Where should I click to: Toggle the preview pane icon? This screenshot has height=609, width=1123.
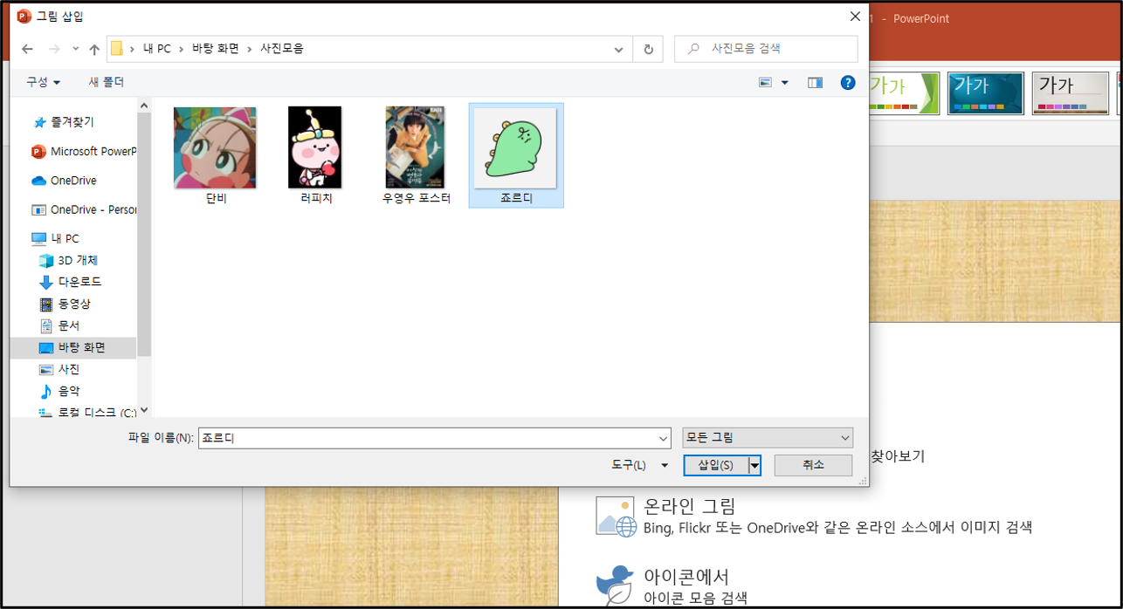coord(815,82)
